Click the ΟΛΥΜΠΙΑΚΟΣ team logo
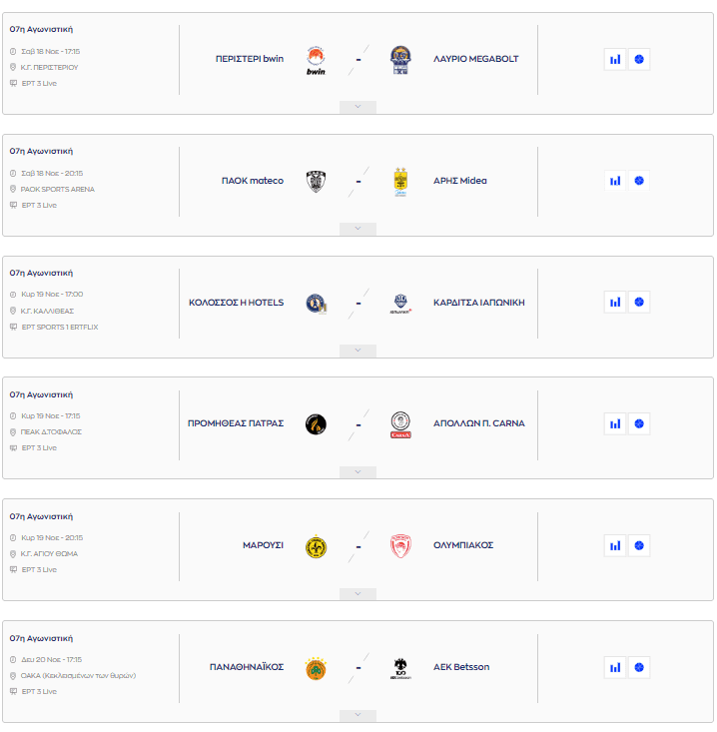 pyautogui.click(x=400, y=545)
